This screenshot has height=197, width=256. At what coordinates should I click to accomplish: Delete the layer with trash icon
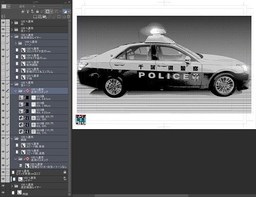[69, 16]
